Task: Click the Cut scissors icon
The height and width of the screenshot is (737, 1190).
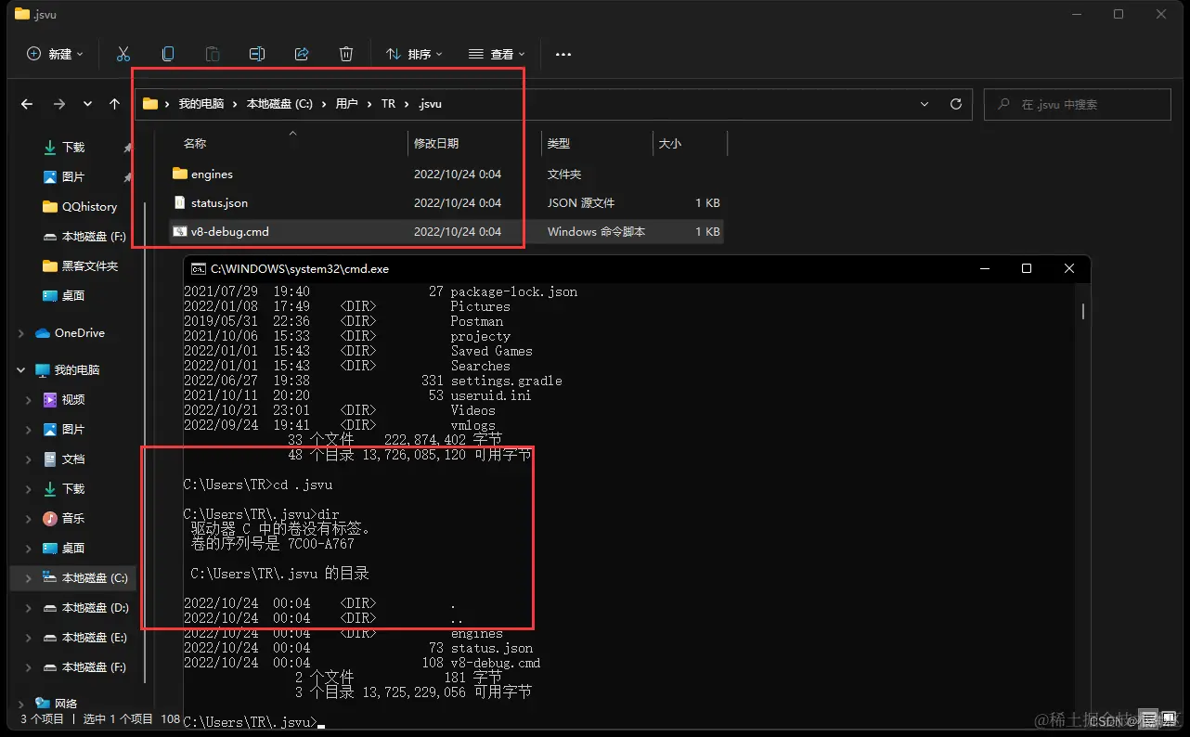Action: [x=123, y=54]
